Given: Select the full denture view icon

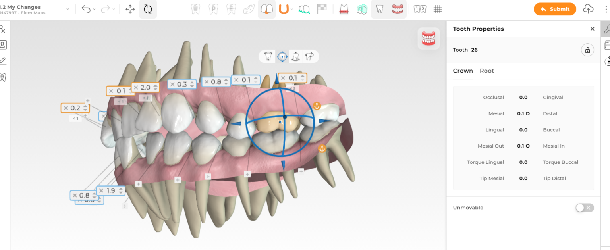Looking at the screenshot, I should pos(398,9).
